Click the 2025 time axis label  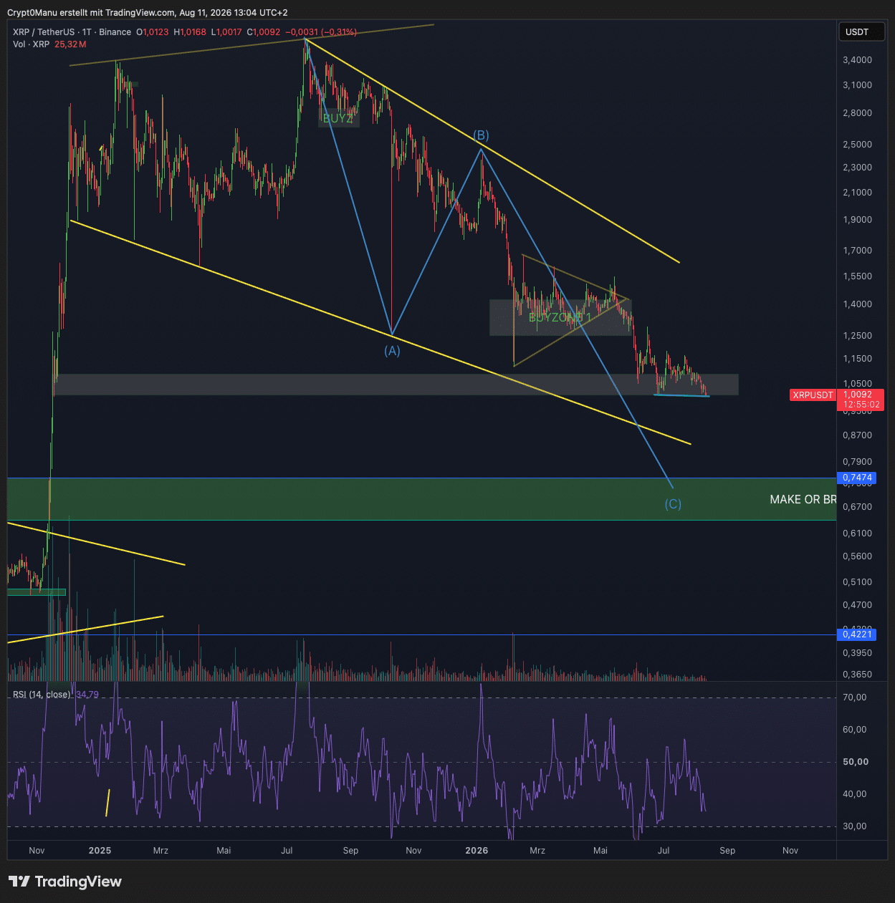100,851
